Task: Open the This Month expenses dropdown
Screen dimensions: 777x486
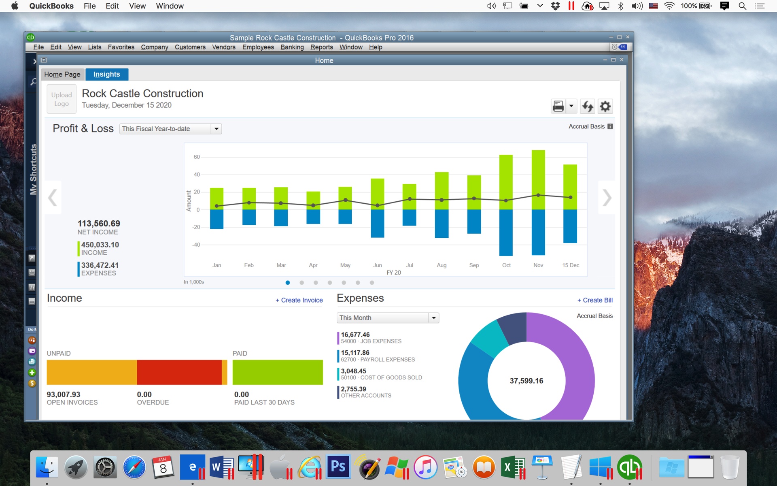Action: 388,318
